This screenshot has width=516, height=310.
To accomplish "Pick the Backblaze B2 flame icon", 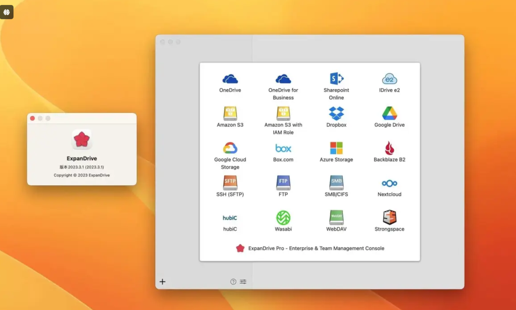I will 389,148.
